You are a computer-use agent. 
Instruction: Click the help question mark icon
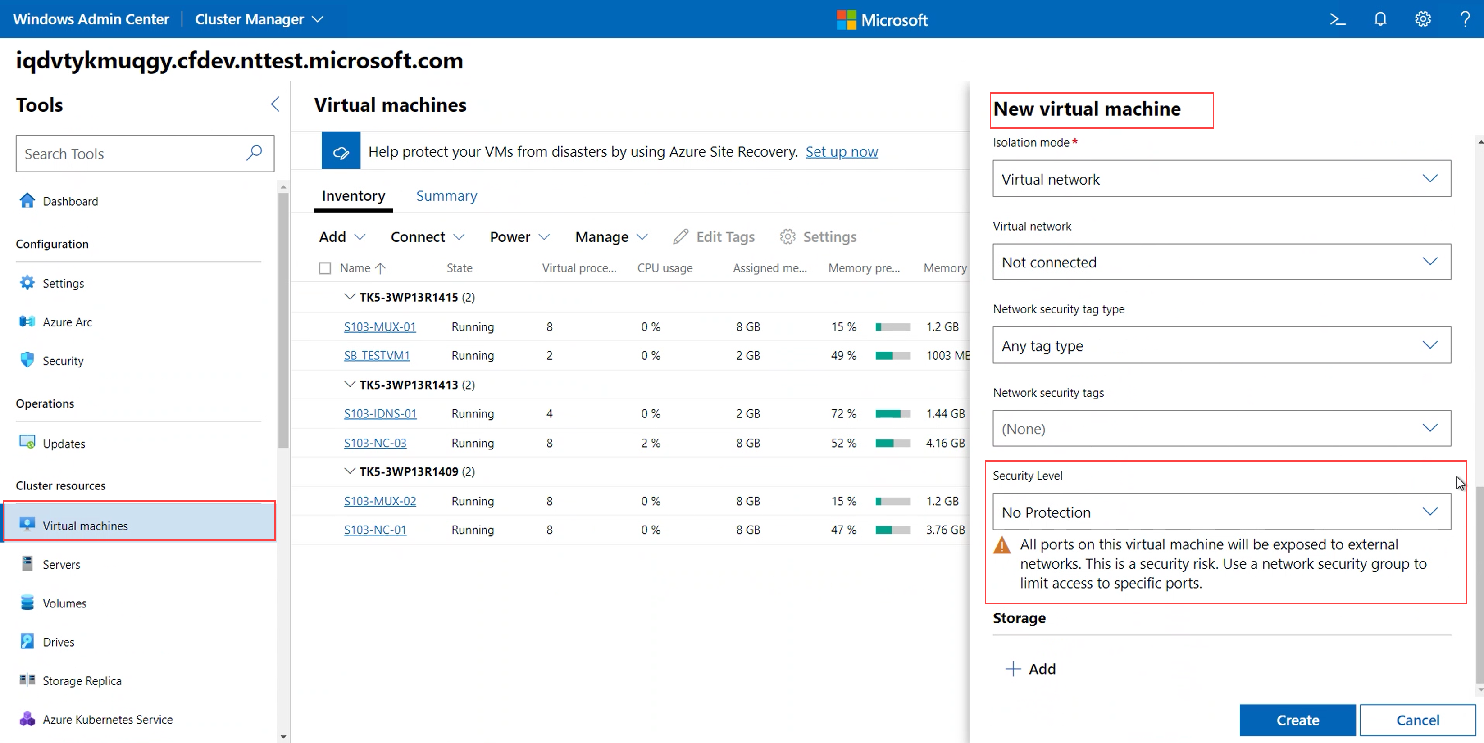pyautogui.click(x=1465, y=19)
